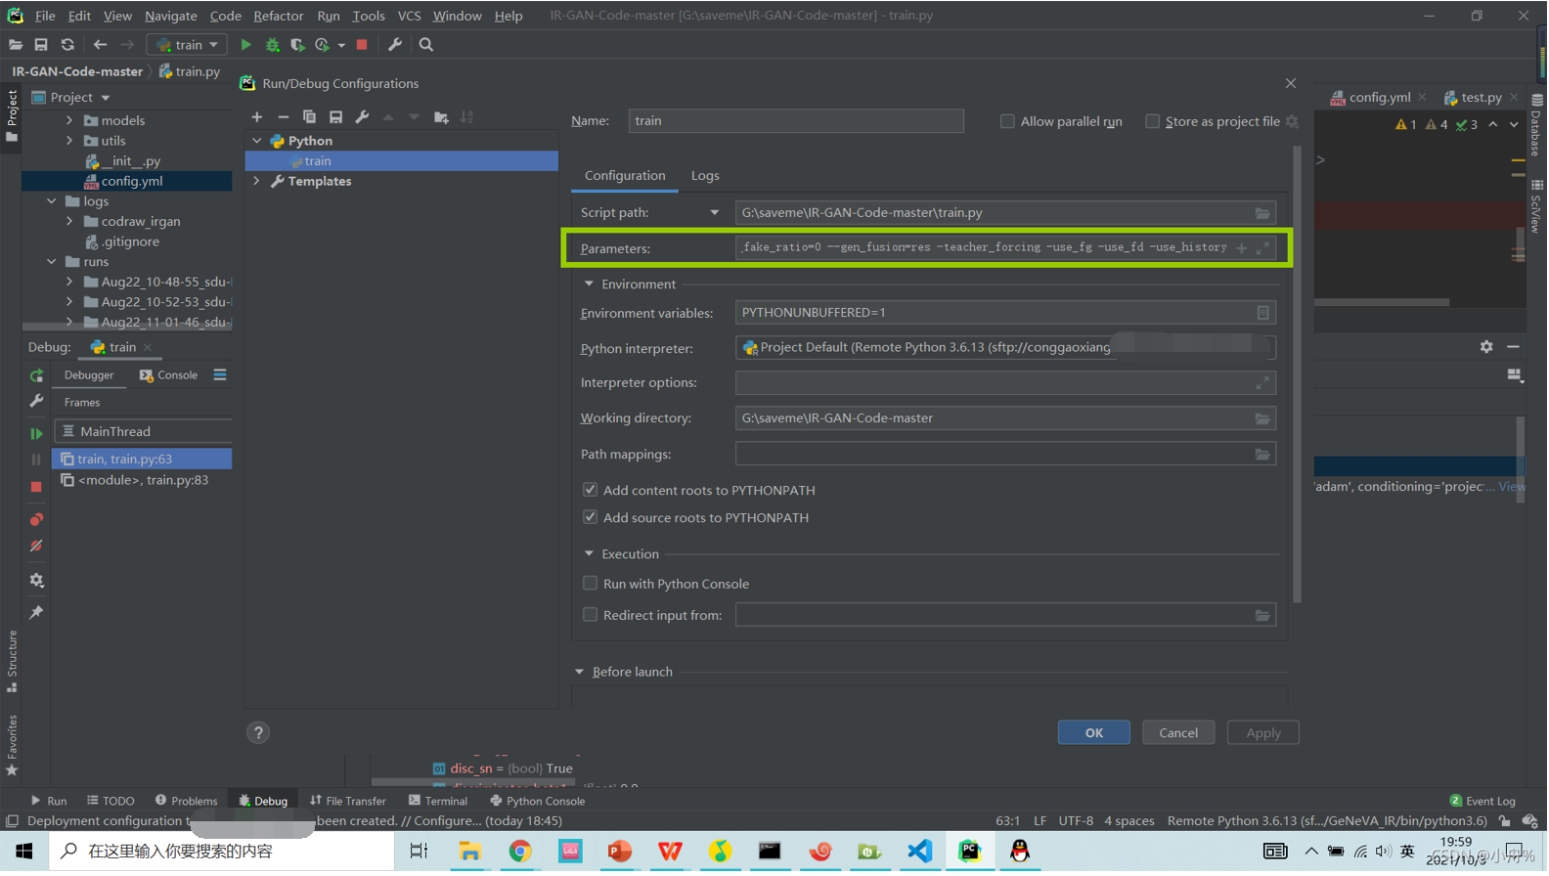
Task: Open the VCS menu
Action: coord(409,16)
